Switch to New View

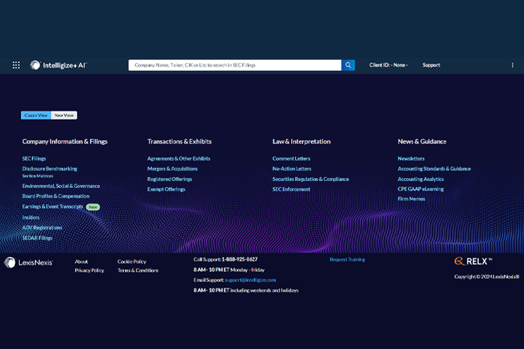(x=64, y=115)
